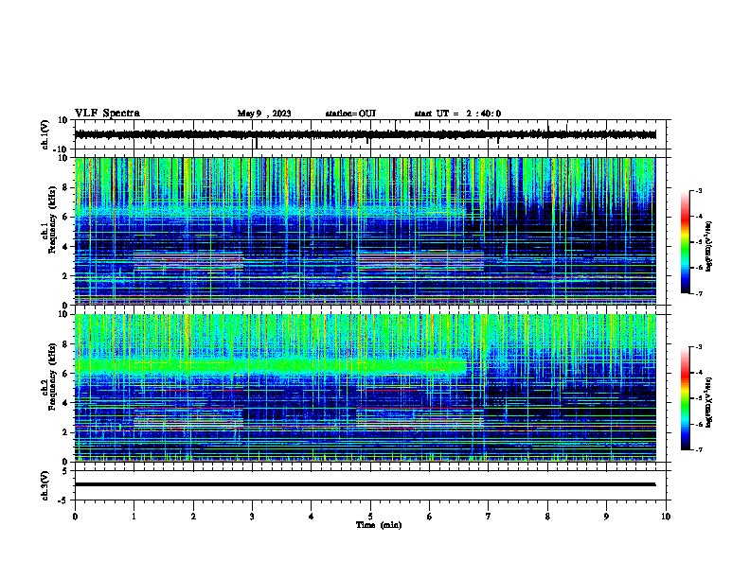Click the "station=OUI" label
The height and width of the screenshot is (579, 750).
(x=350, y=114)
